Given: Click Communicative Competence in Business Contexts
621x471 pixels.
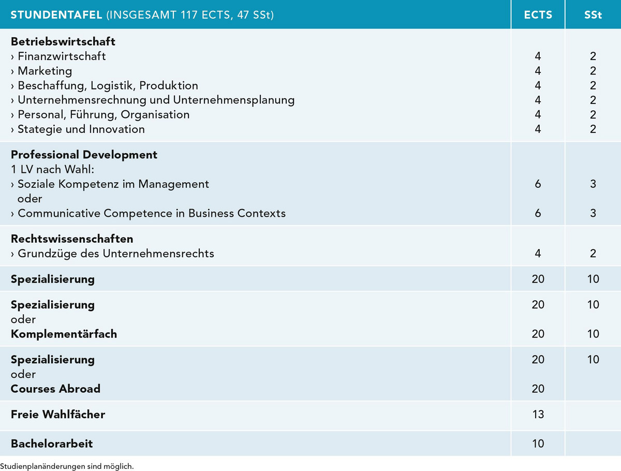Looking at the screenshot, I should [x=151, y=213].
